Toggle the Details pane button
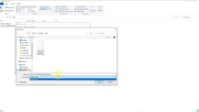199x112 pixels. coord(9,11)
